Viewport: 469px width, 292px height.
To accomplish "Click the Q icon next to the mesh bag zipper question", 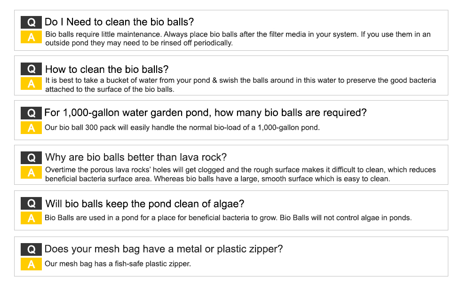I will coord(31,249).
